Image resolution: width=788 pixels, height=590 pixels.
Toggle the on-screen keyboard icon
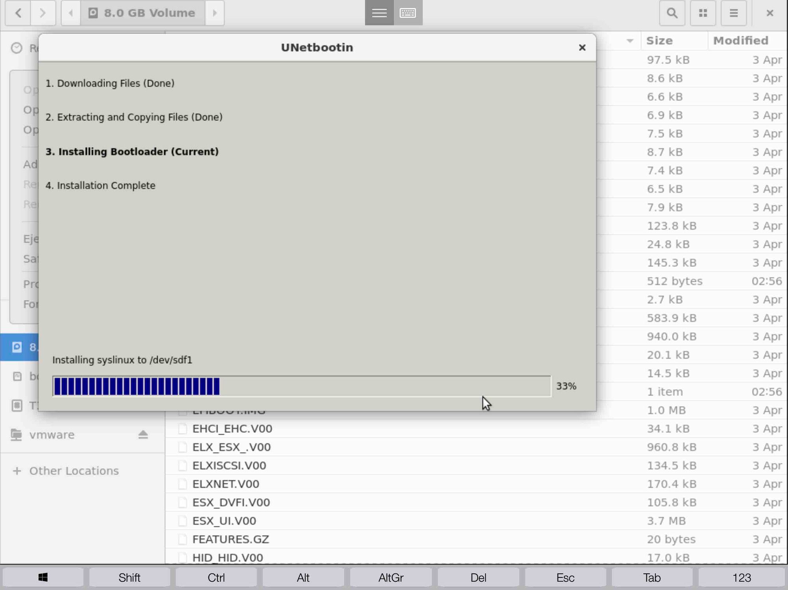(408, 13)
